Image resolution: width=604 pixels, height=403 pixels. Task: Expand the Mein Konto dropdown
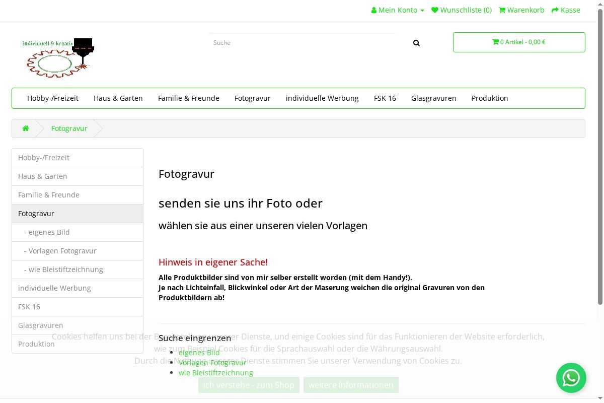click(398, 10)
